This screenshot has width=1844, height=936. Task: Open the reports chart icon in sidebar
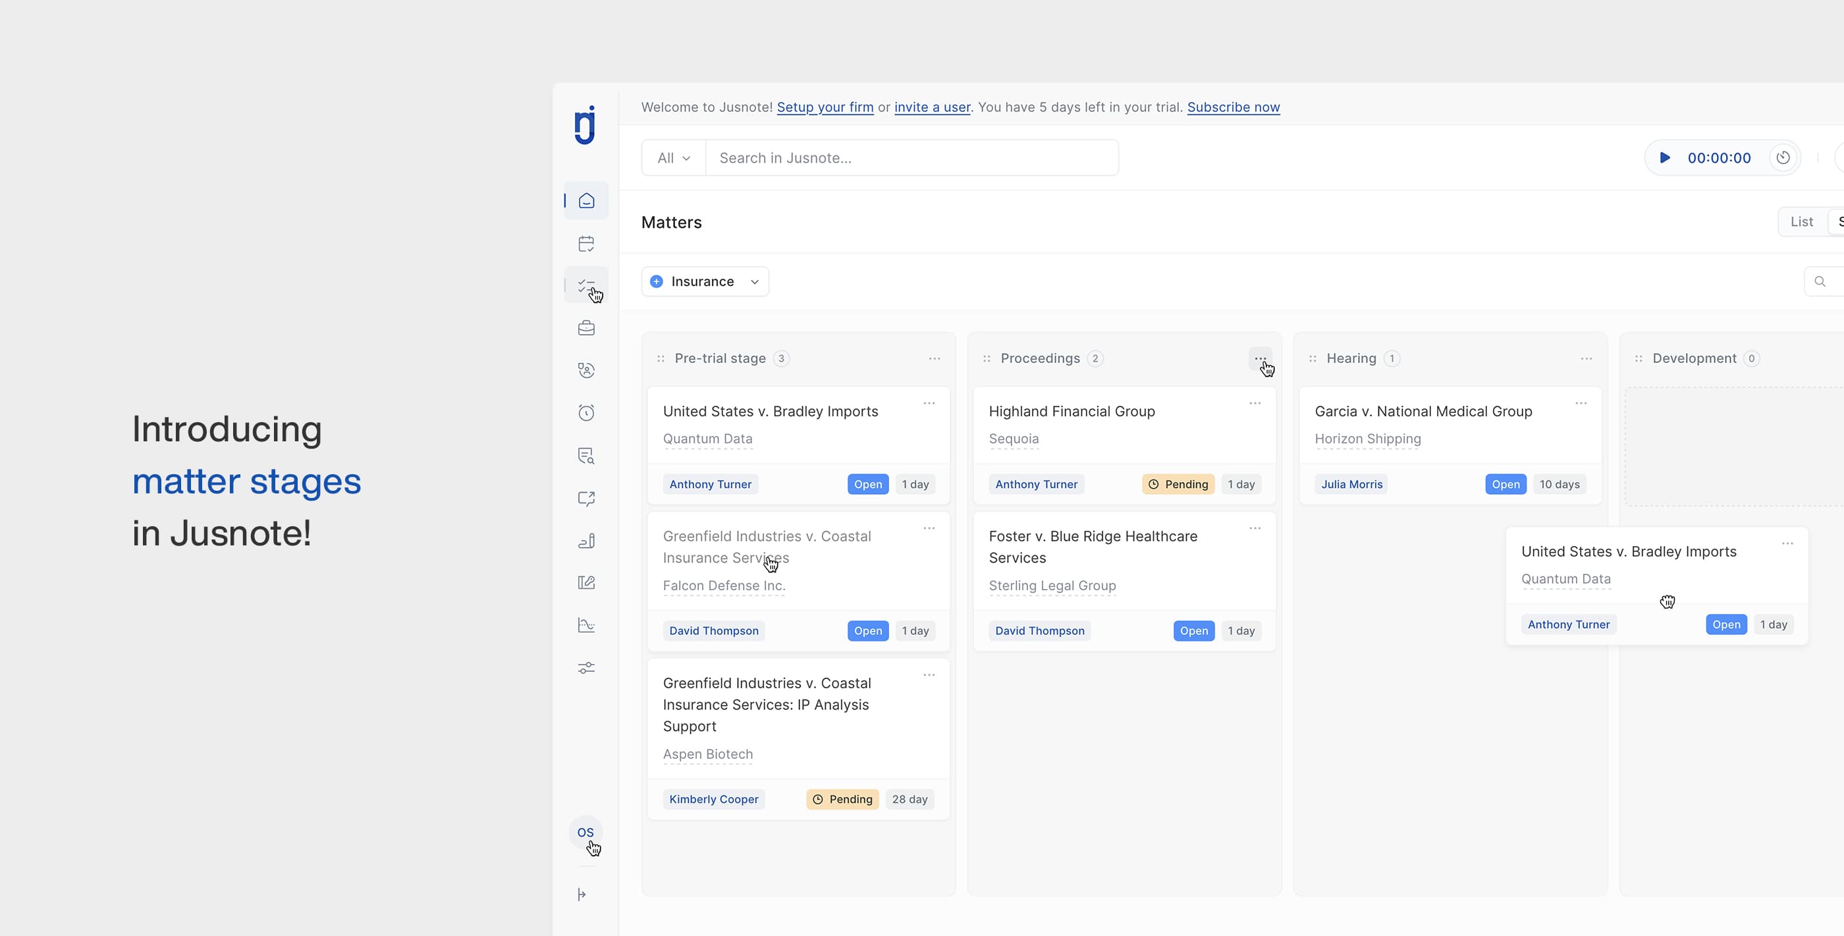pos(586,625)
